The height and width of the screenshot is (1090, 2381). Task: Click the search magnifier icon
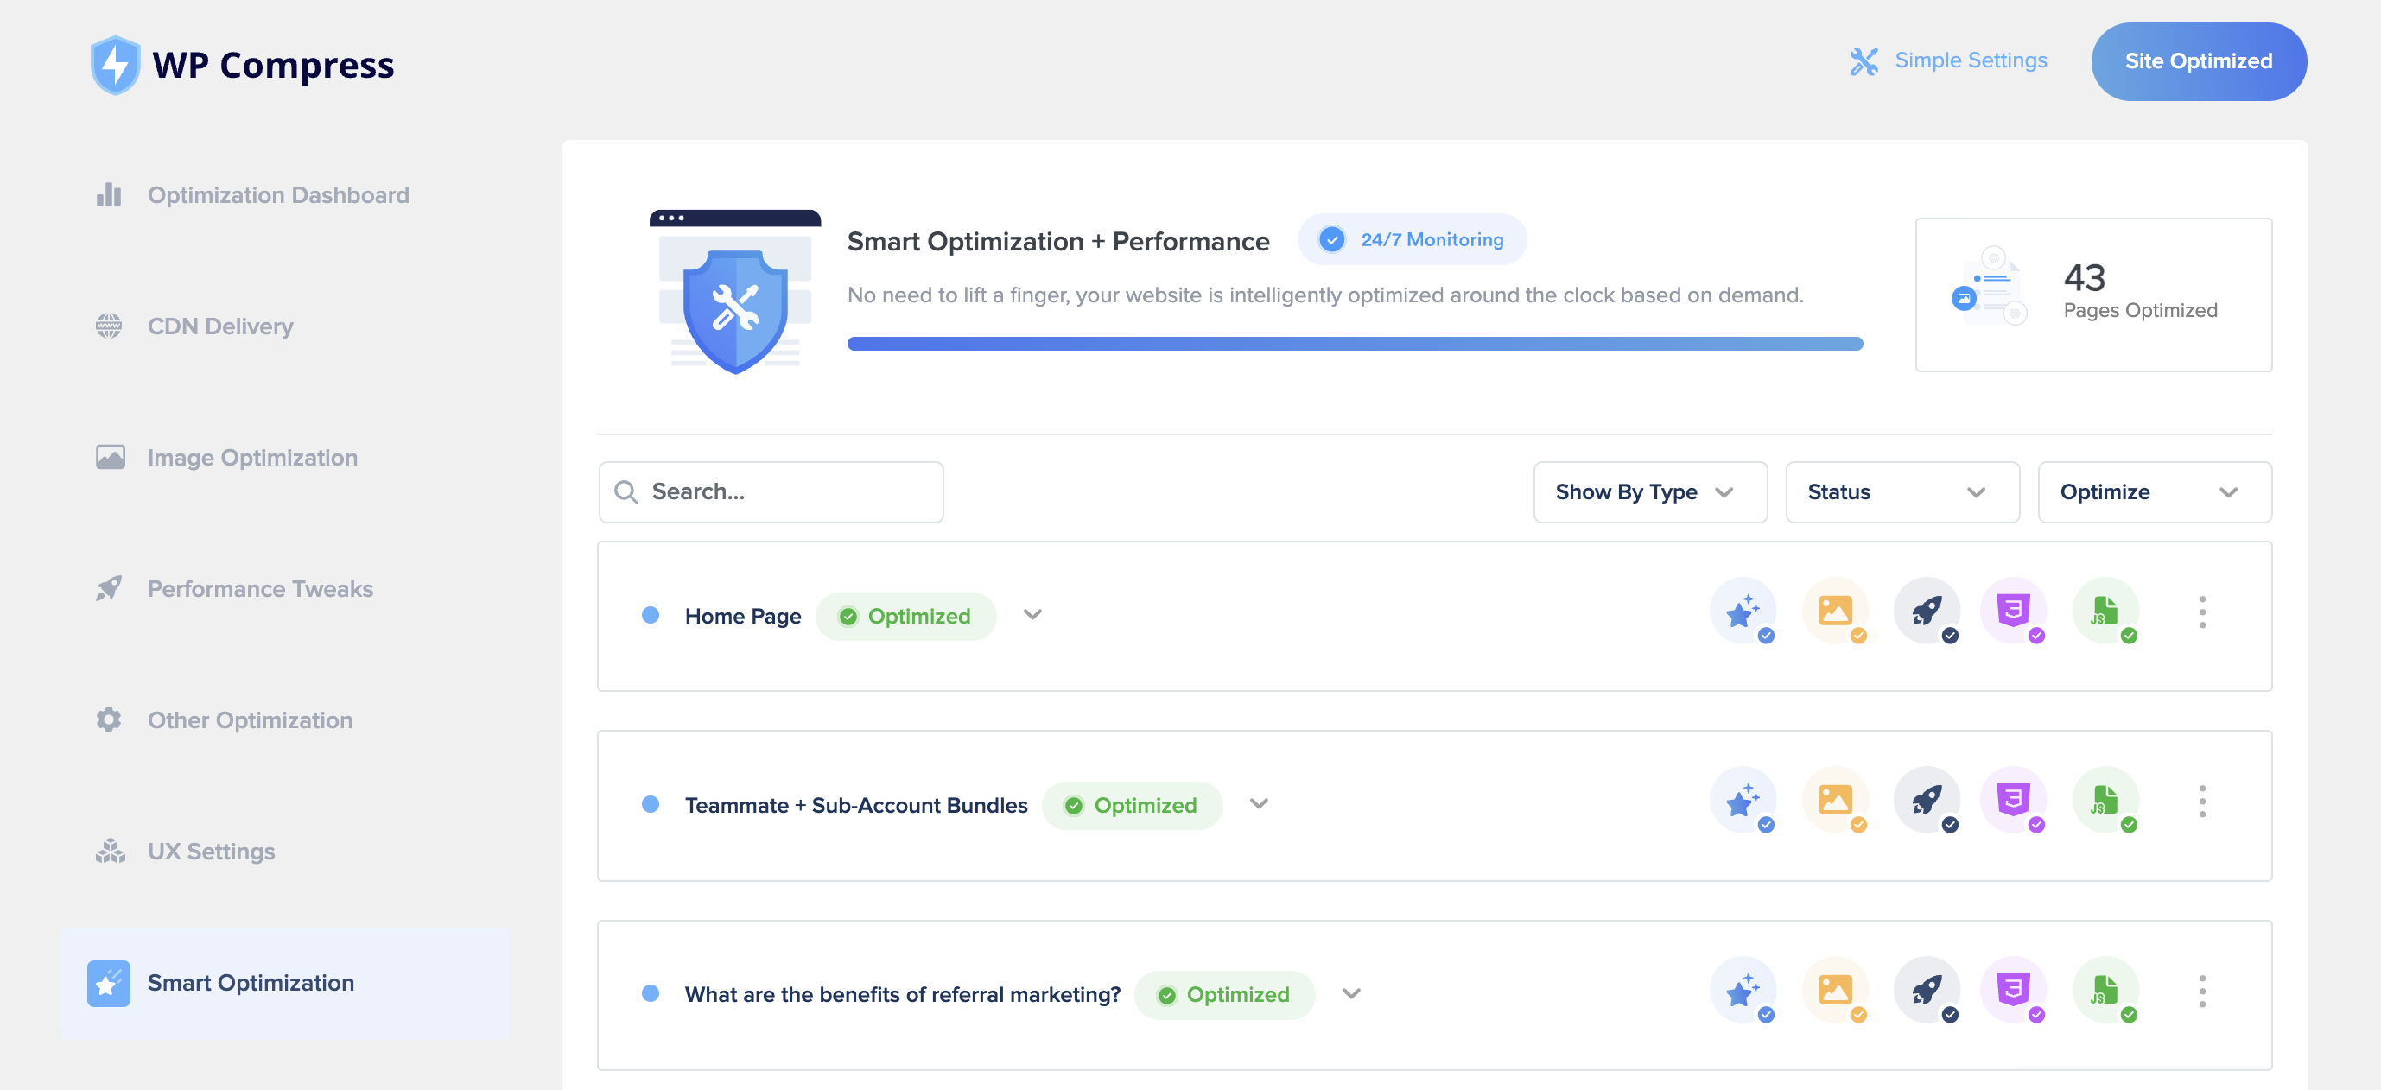[626, 492]
